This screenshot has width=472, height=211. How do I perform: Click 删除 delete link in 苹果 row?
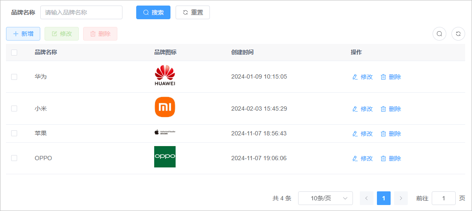point(391,134)
